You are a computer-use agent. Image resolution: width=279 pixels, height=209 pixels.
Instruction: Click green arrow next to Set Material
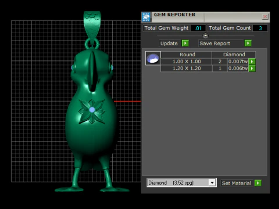point(258,183)
